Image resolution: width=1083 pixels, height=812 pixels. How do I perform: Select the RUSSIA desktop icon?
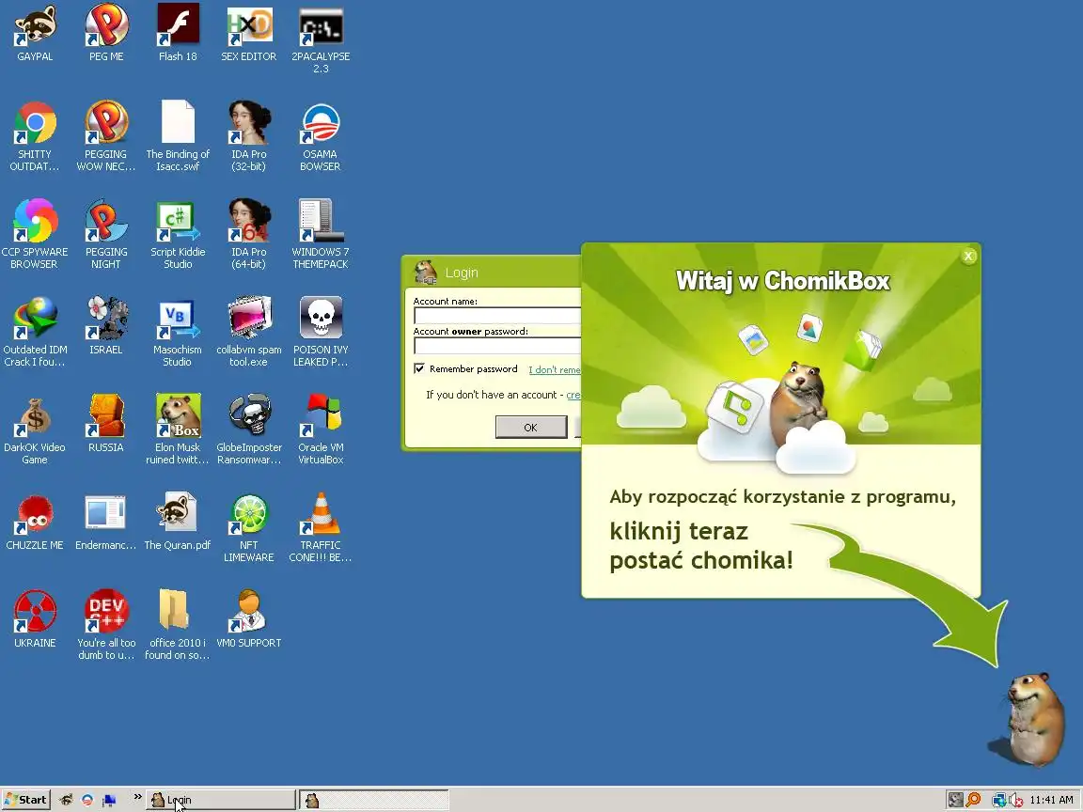(x=106, y=423)
